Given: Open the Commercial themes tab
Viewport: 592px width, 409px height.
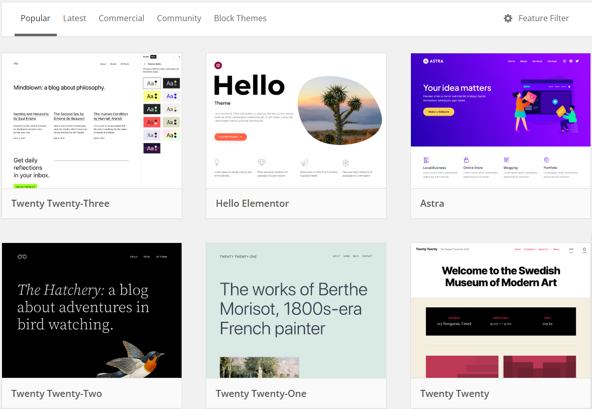Looking at the screenshot, I should [x=121, y=18].
